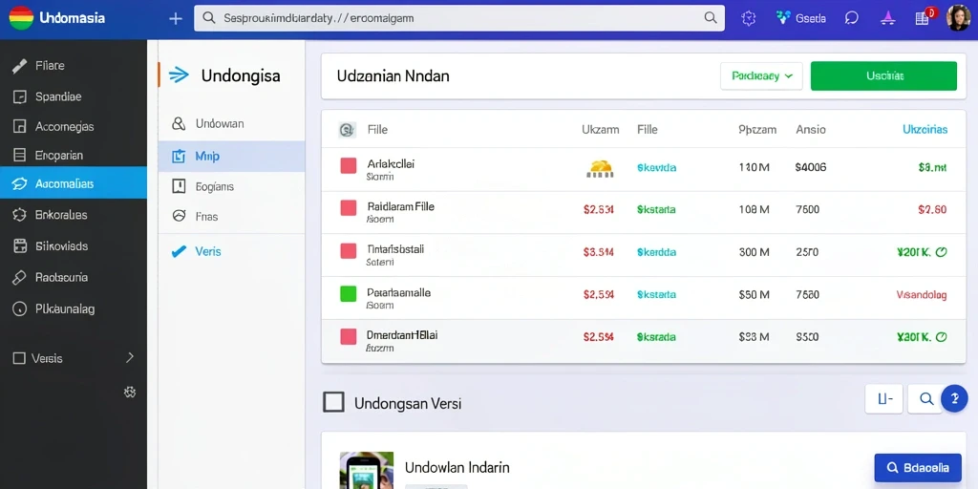Click green check icon in Dmerdran Hllai row
Viewport: 978px width, 489px height.
tap(942, 337)
